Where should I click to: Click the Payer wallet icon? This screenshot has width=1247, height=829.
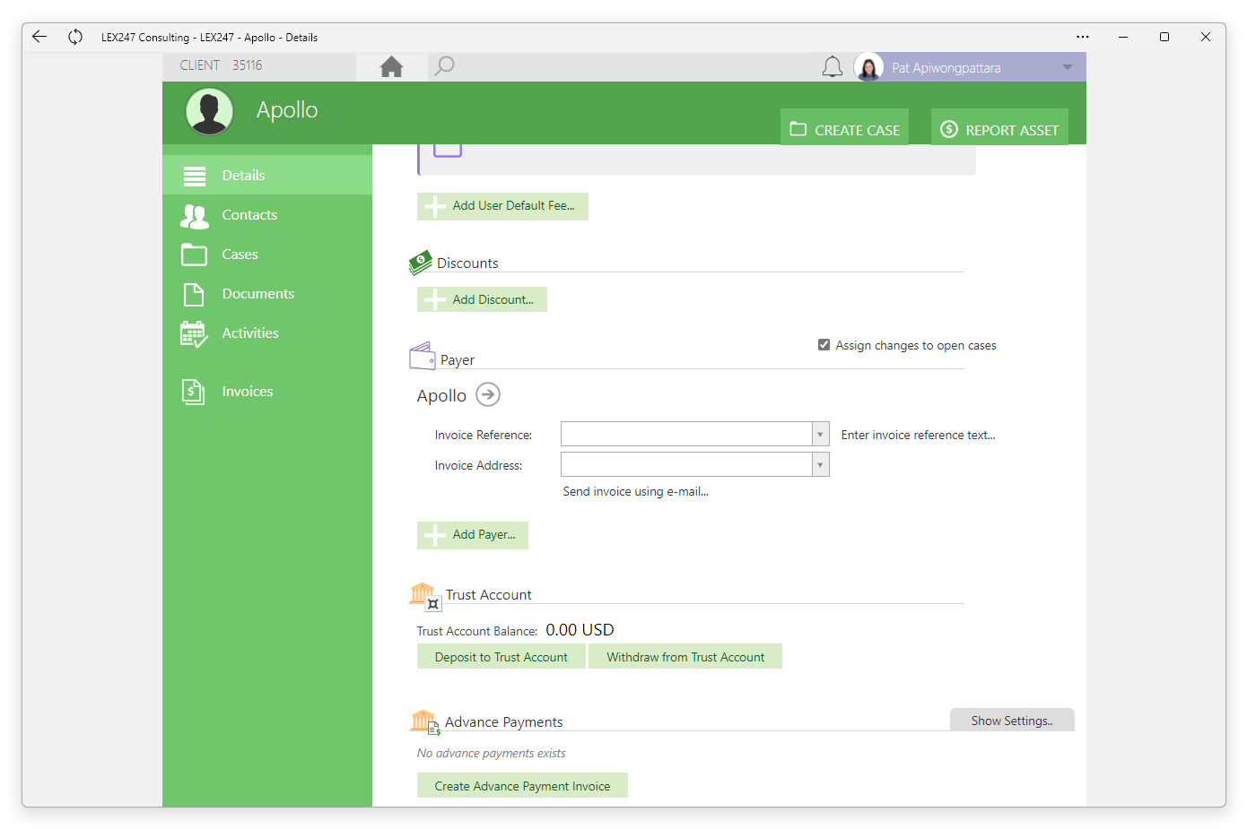(423, 357)
